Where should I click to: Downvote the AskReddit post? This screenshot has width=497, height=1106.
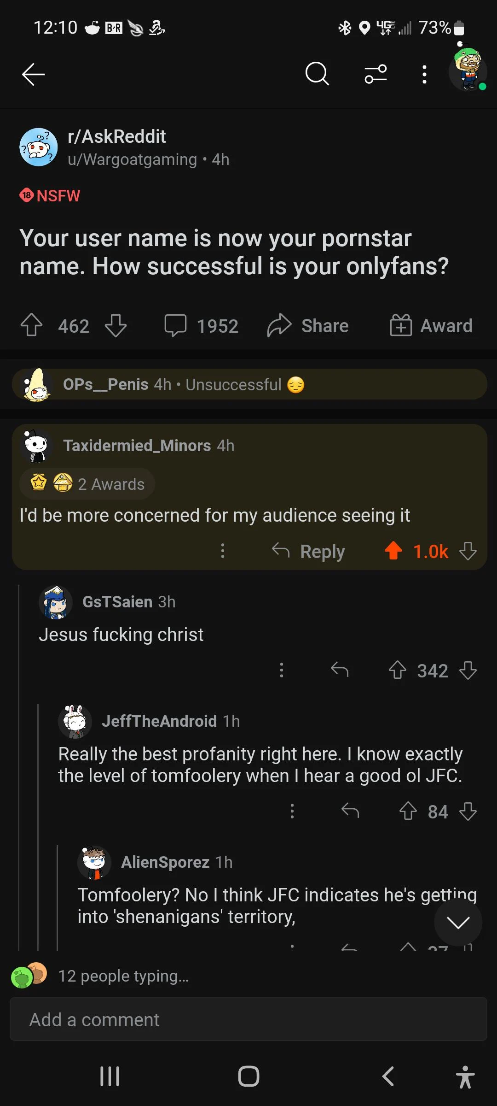click(x=116, y=325)
